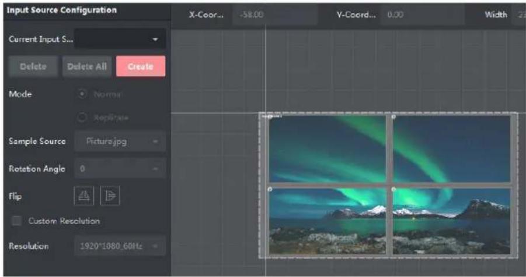Click the Rotation Angle label
This screenshot has height=277, width=526.
click(37, 169)
